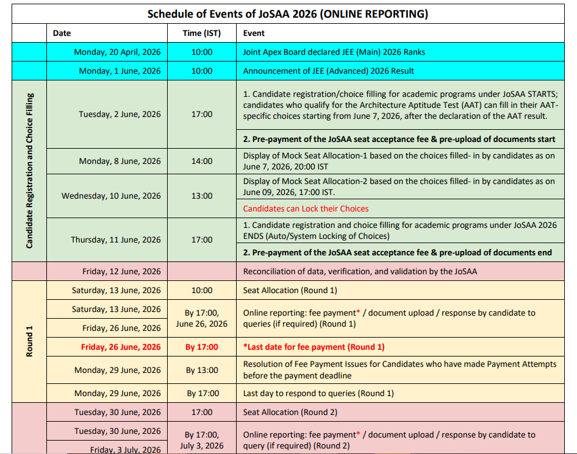Click the 10:00 time in the 1 June row
Viewport: 577px width, 454px height.
(x=202, y=71)
